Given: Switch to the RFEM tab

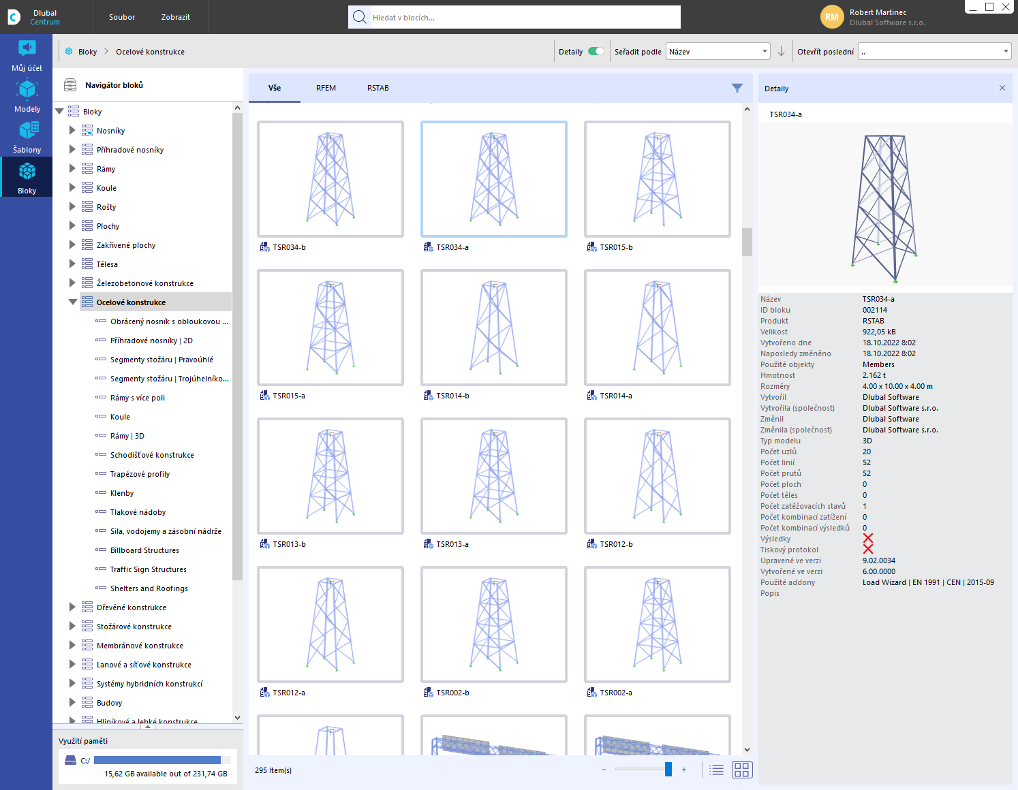Looking at the screenshot, I should (326, 88).
